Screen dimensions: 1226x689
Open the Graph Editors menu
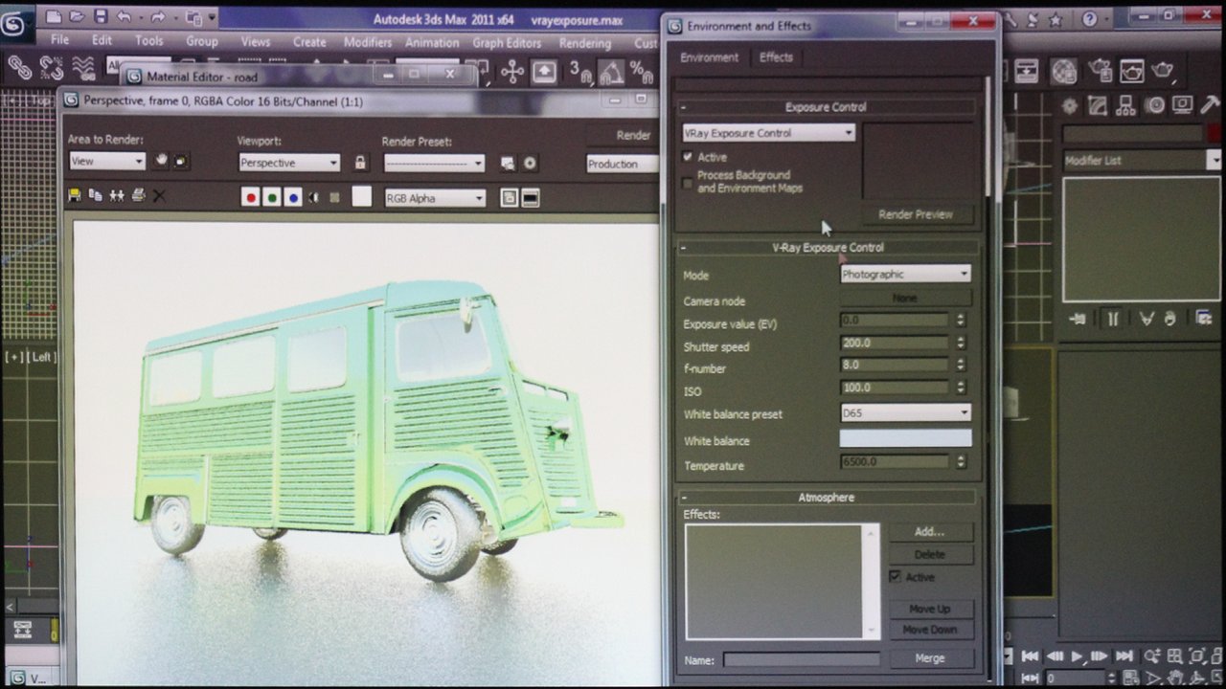click(507, 42)
